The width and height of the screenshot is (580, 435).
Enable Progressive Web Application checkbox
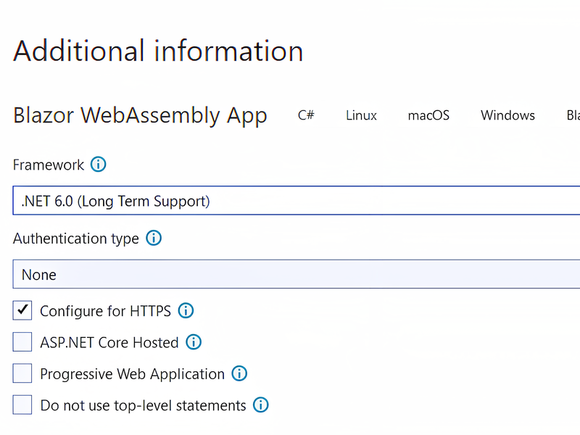(x=22, y=373)
